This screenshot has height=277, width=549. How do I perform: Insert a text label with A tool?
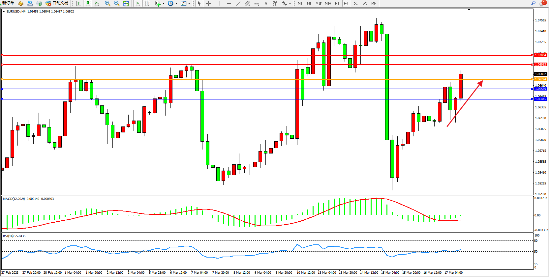[266, 3]
